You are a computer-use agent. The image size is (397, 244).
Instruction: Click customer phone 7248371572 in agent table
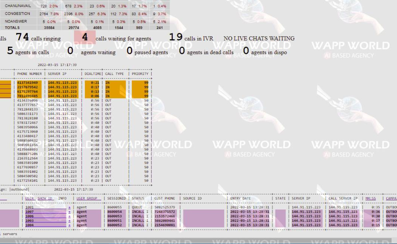164,212
